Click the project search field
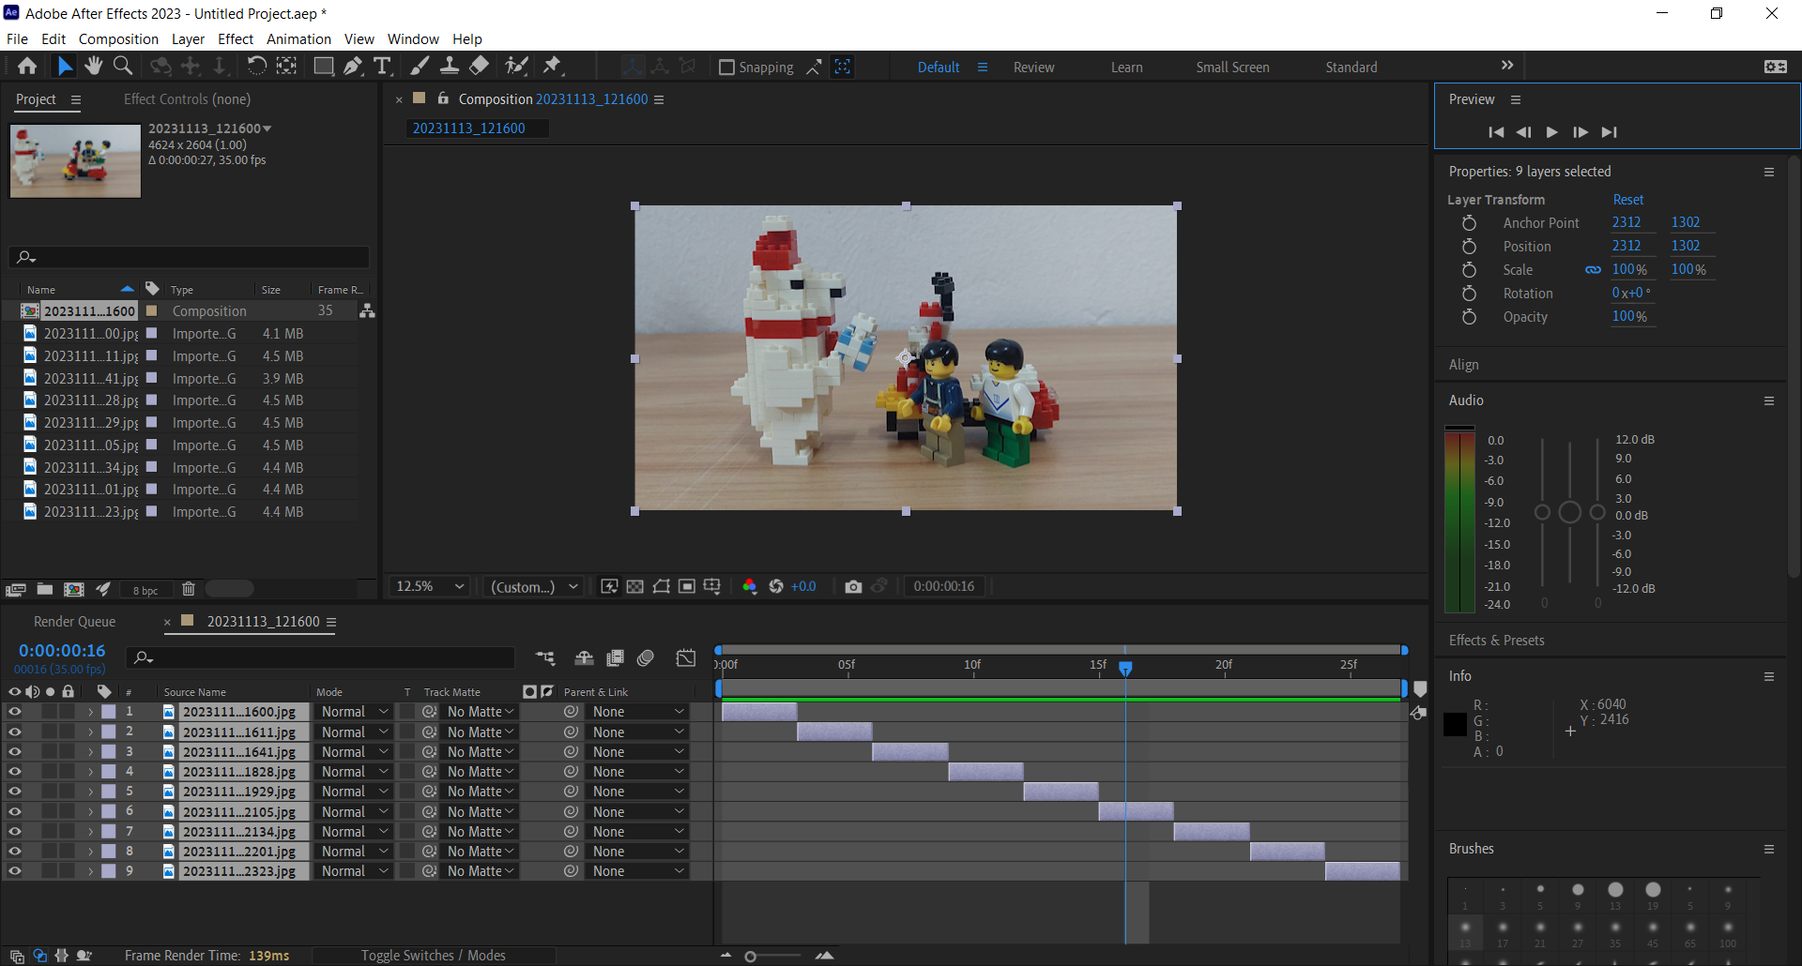The image size is (1802, 966). pyautogui.click(x=189, y=257)
